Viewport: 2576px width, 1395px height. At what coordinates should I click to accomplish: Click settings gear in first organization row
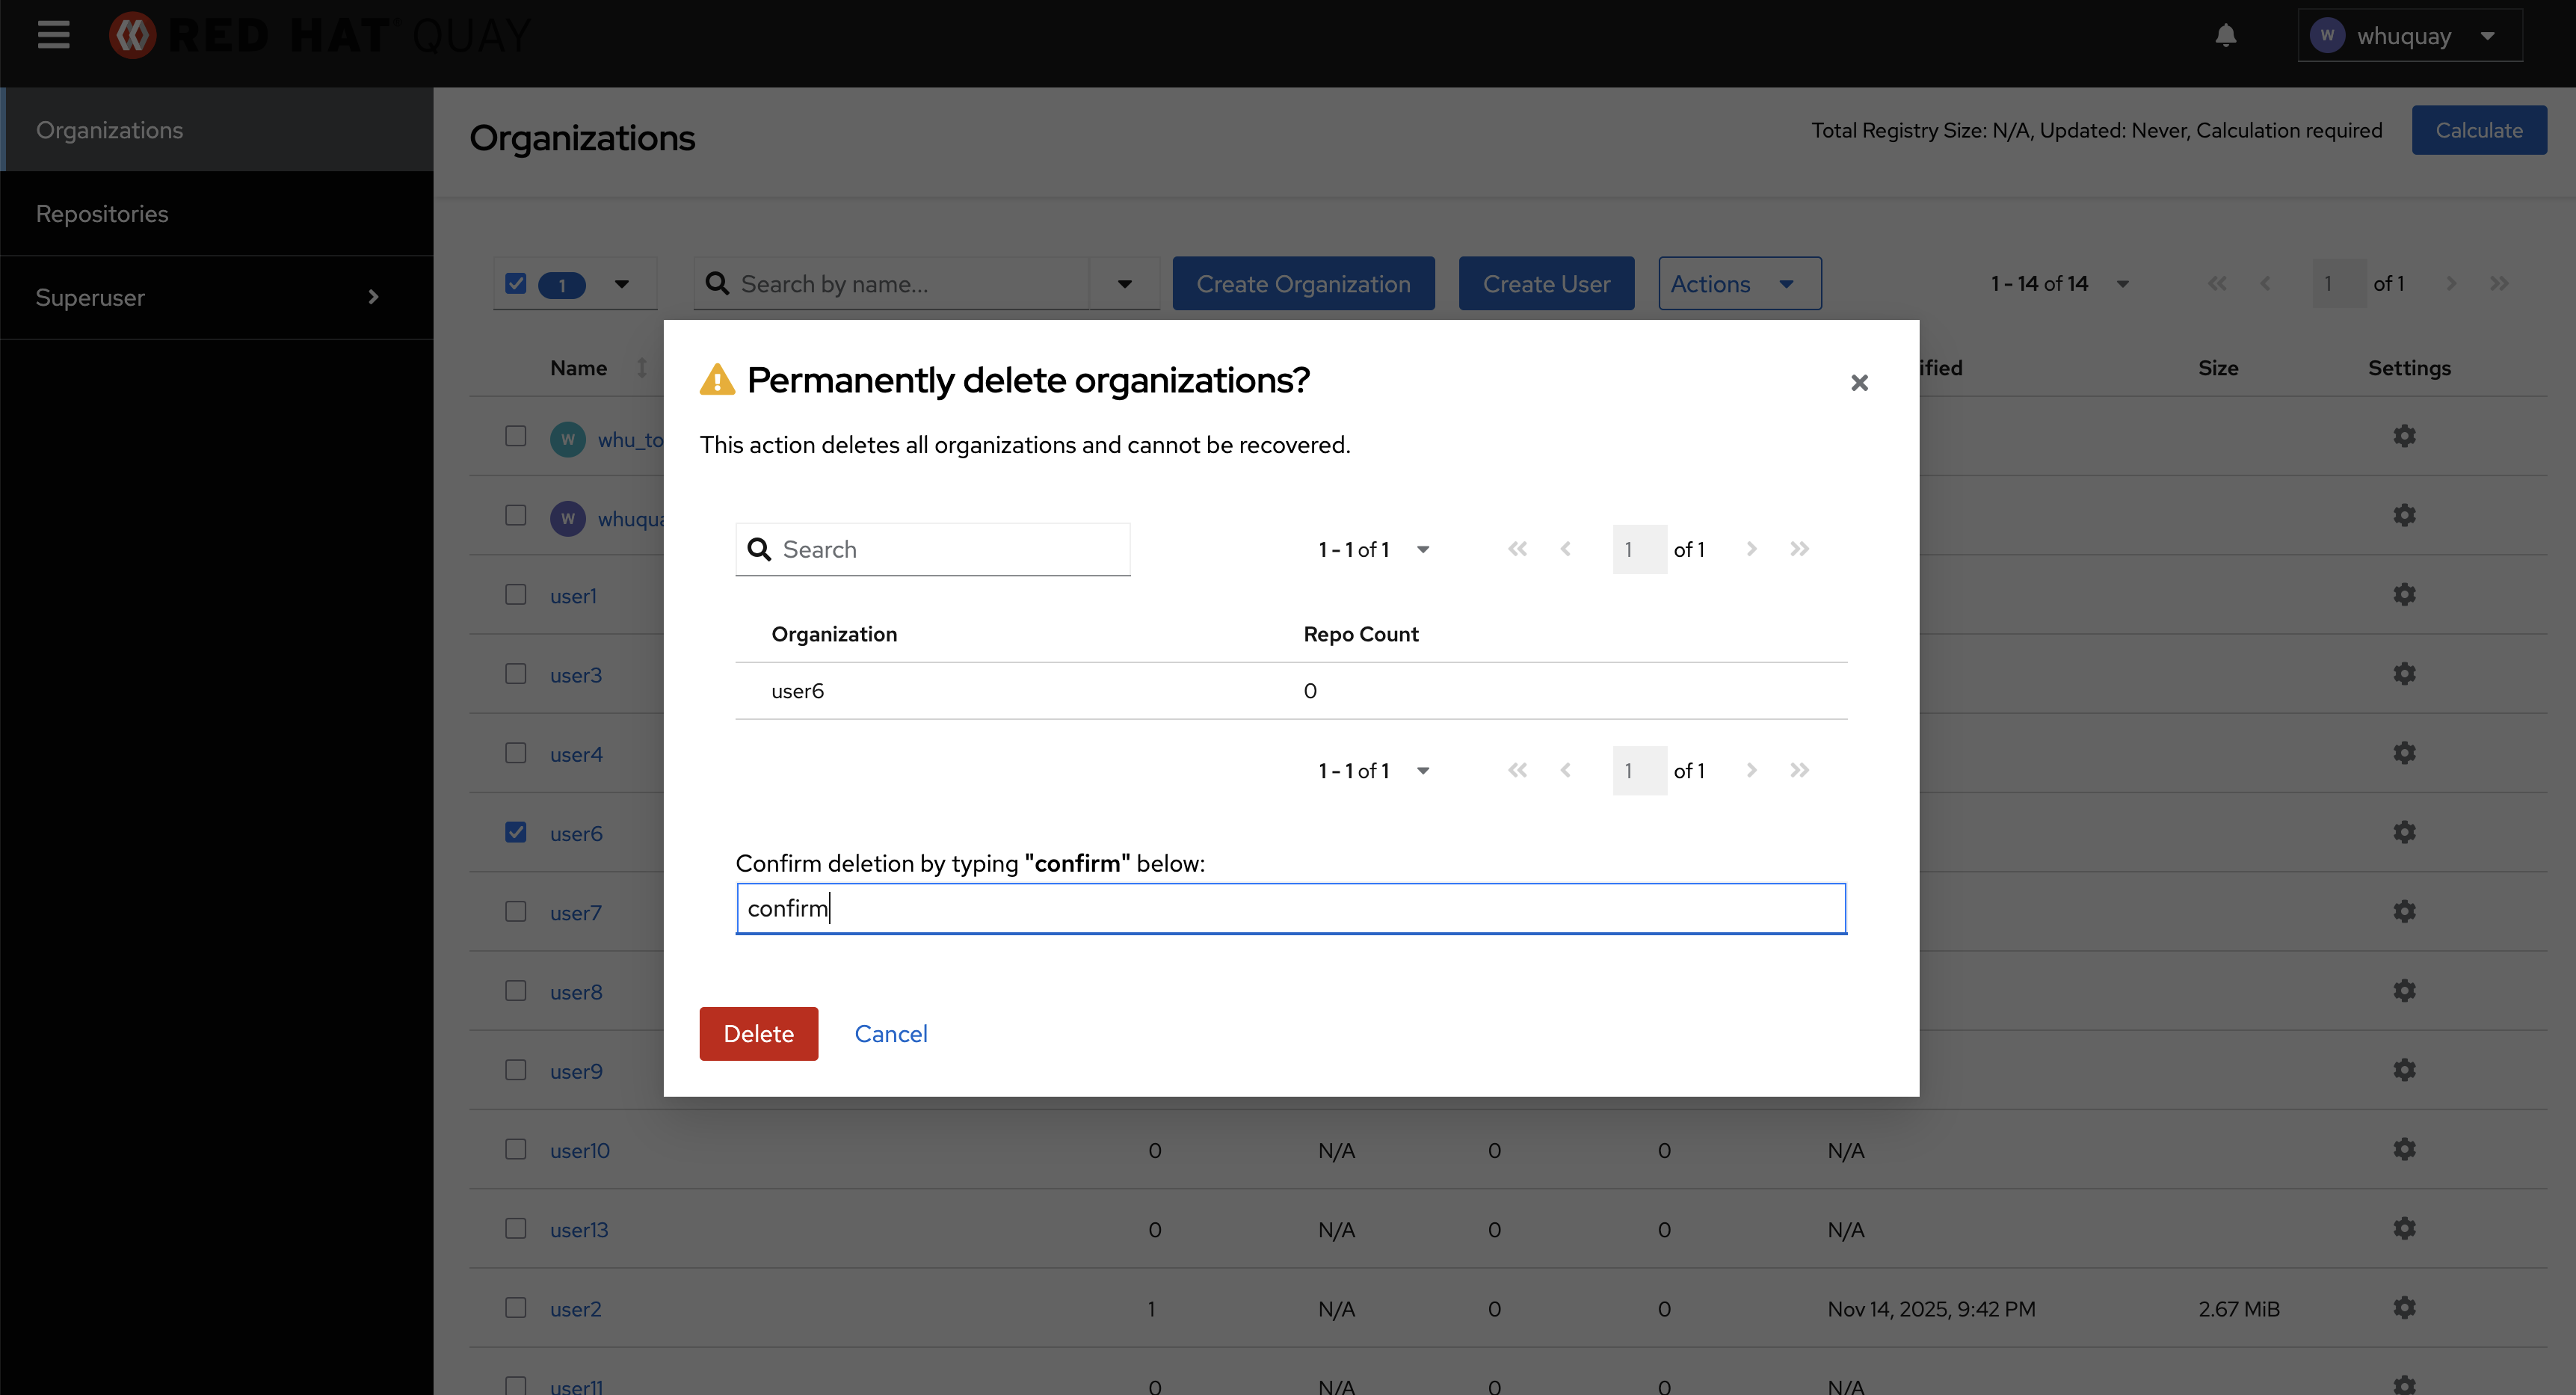[x=2404, y=436]
